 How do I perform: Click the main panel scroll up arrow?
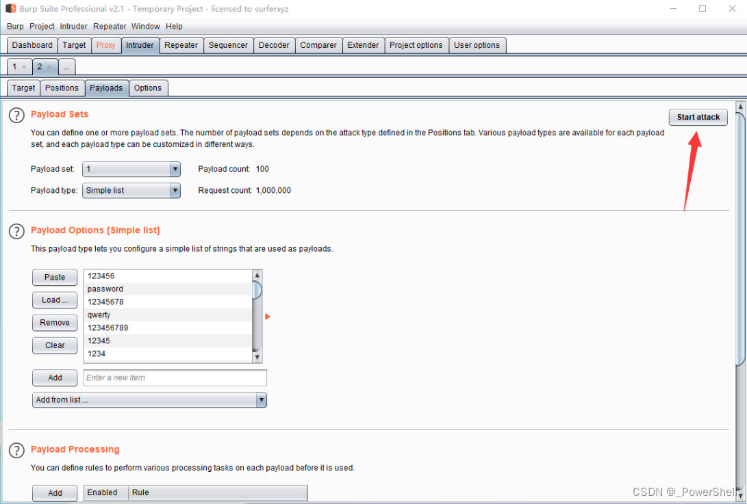(740, 107)
